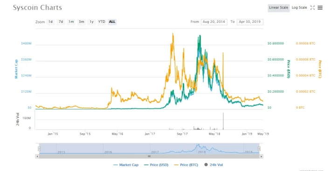Image resolution: width=331 pixels, height=171 pixels.
Task: Toggle Price (BTC) series in legend
Action: click(x=186, y=165)
